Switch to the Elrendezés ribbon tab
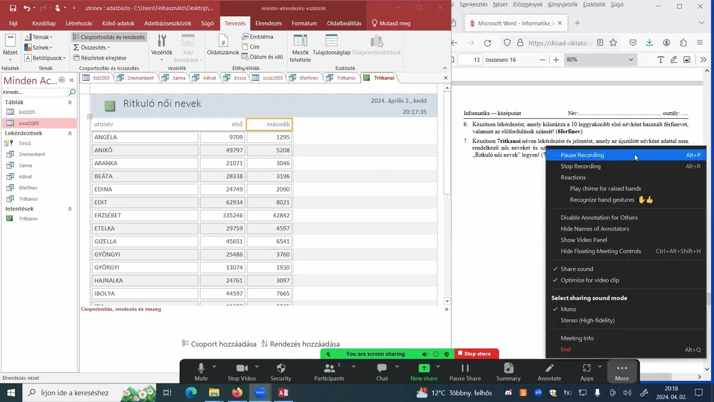The image size is (714, 402). coord(268,23)
